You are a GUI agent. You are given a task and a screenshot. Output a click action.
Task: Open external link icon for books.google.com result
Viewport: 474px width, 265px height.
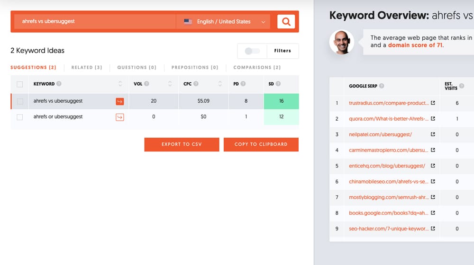click(433, 213)
